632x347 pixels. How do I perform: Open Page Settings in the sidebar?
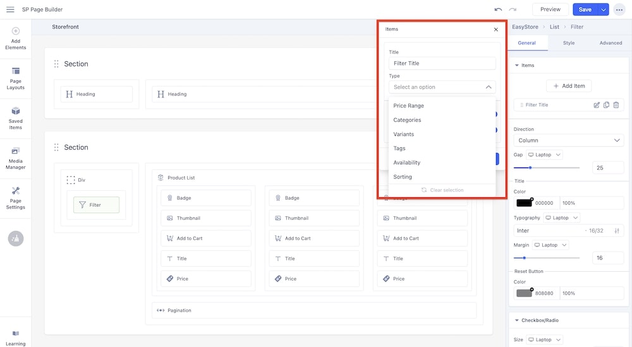[x=16, y=198]
